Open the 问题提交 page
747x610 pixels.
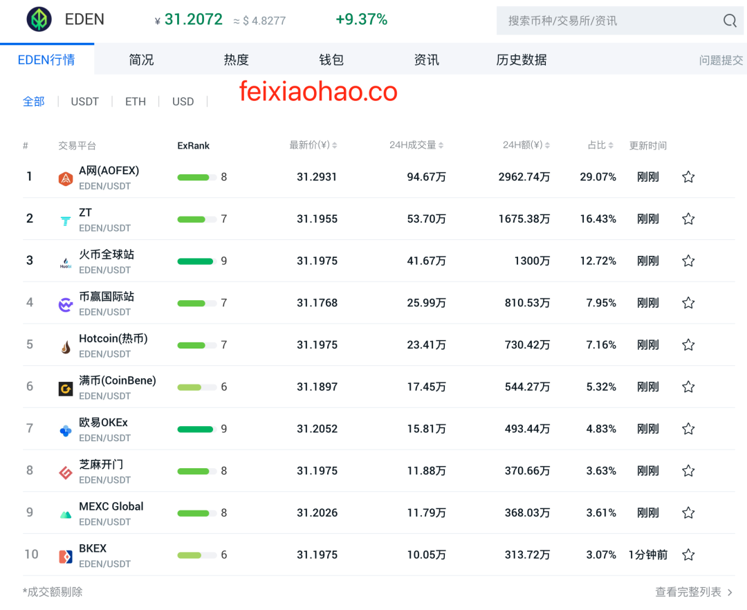pyautogui.click(x=719, y=60)
